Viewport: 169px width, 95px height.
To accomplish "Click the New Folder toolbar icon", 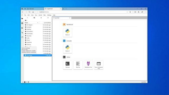I will 34,18.
